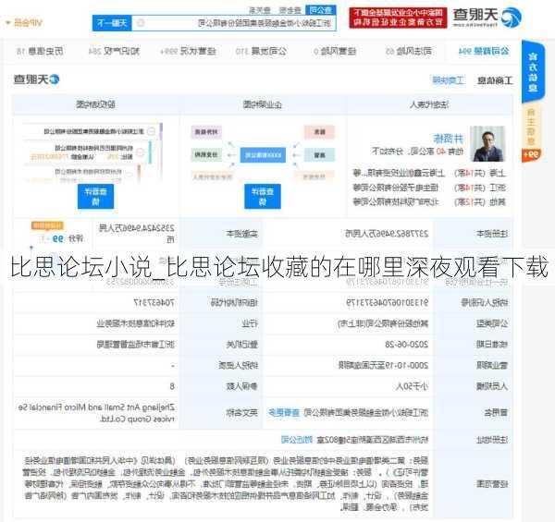Click the 天眼查 logo in the header
Image resolution: width=555 pixels, height=522 pixels.
[487, 17]
